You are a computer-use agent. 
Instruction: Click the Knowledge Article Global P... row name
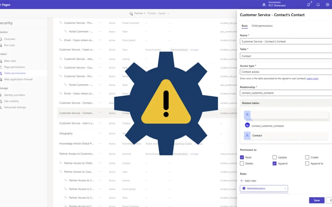click(76, 144)
